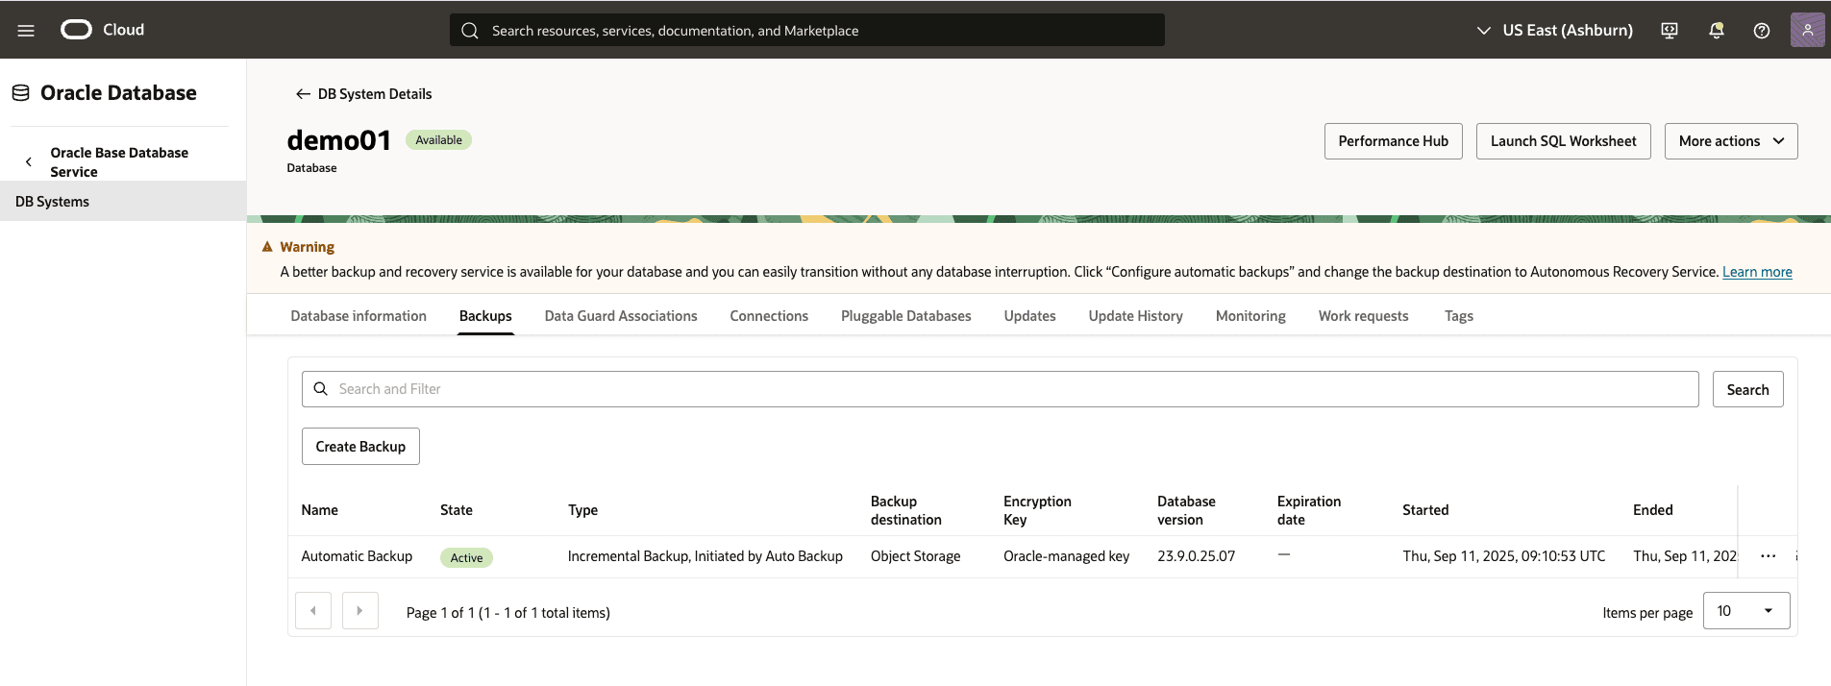This screenshot has width=1831, height=686.
Task: Go back using DB System Details arrow
Action: pyautogui.click(x=303, y=94)
